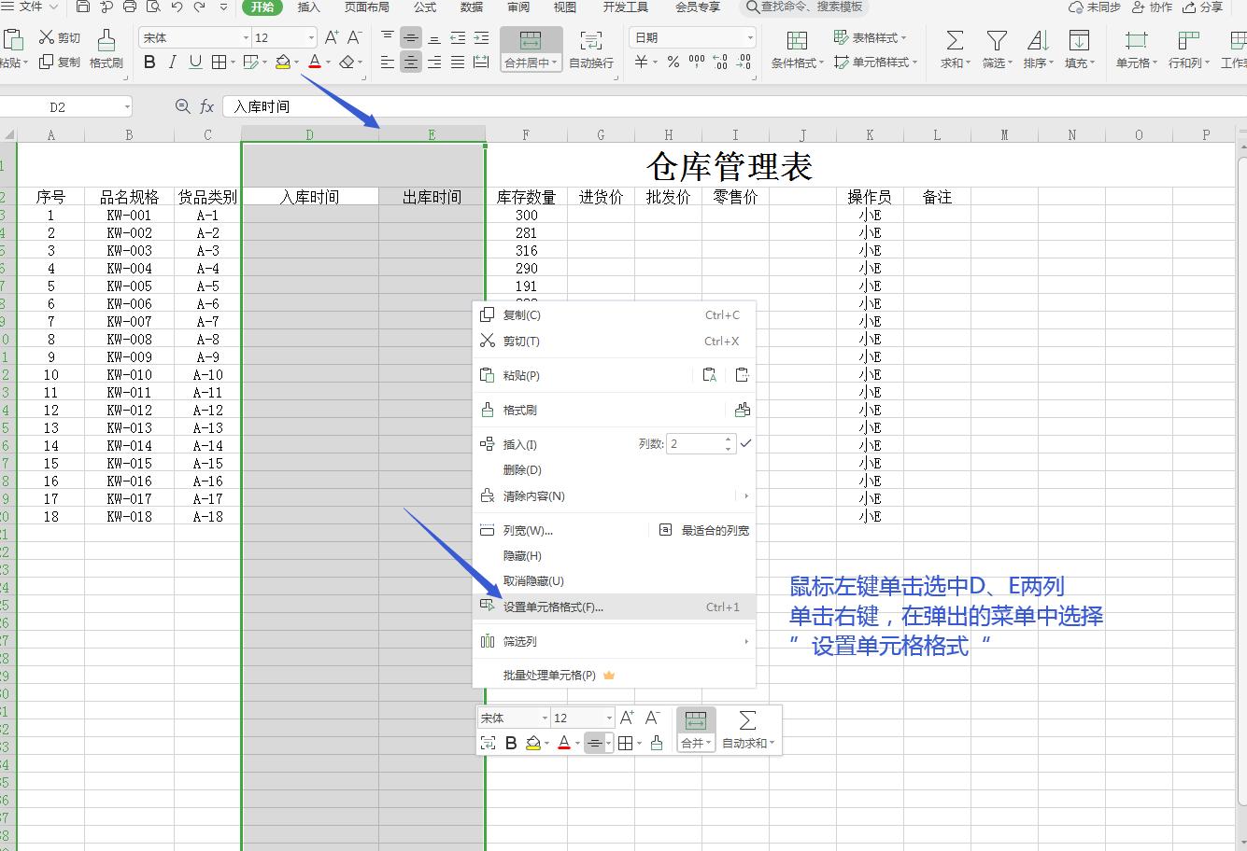Toggle bold formatting
This screenshot has height=851, width=1247.
pos(149,62)
